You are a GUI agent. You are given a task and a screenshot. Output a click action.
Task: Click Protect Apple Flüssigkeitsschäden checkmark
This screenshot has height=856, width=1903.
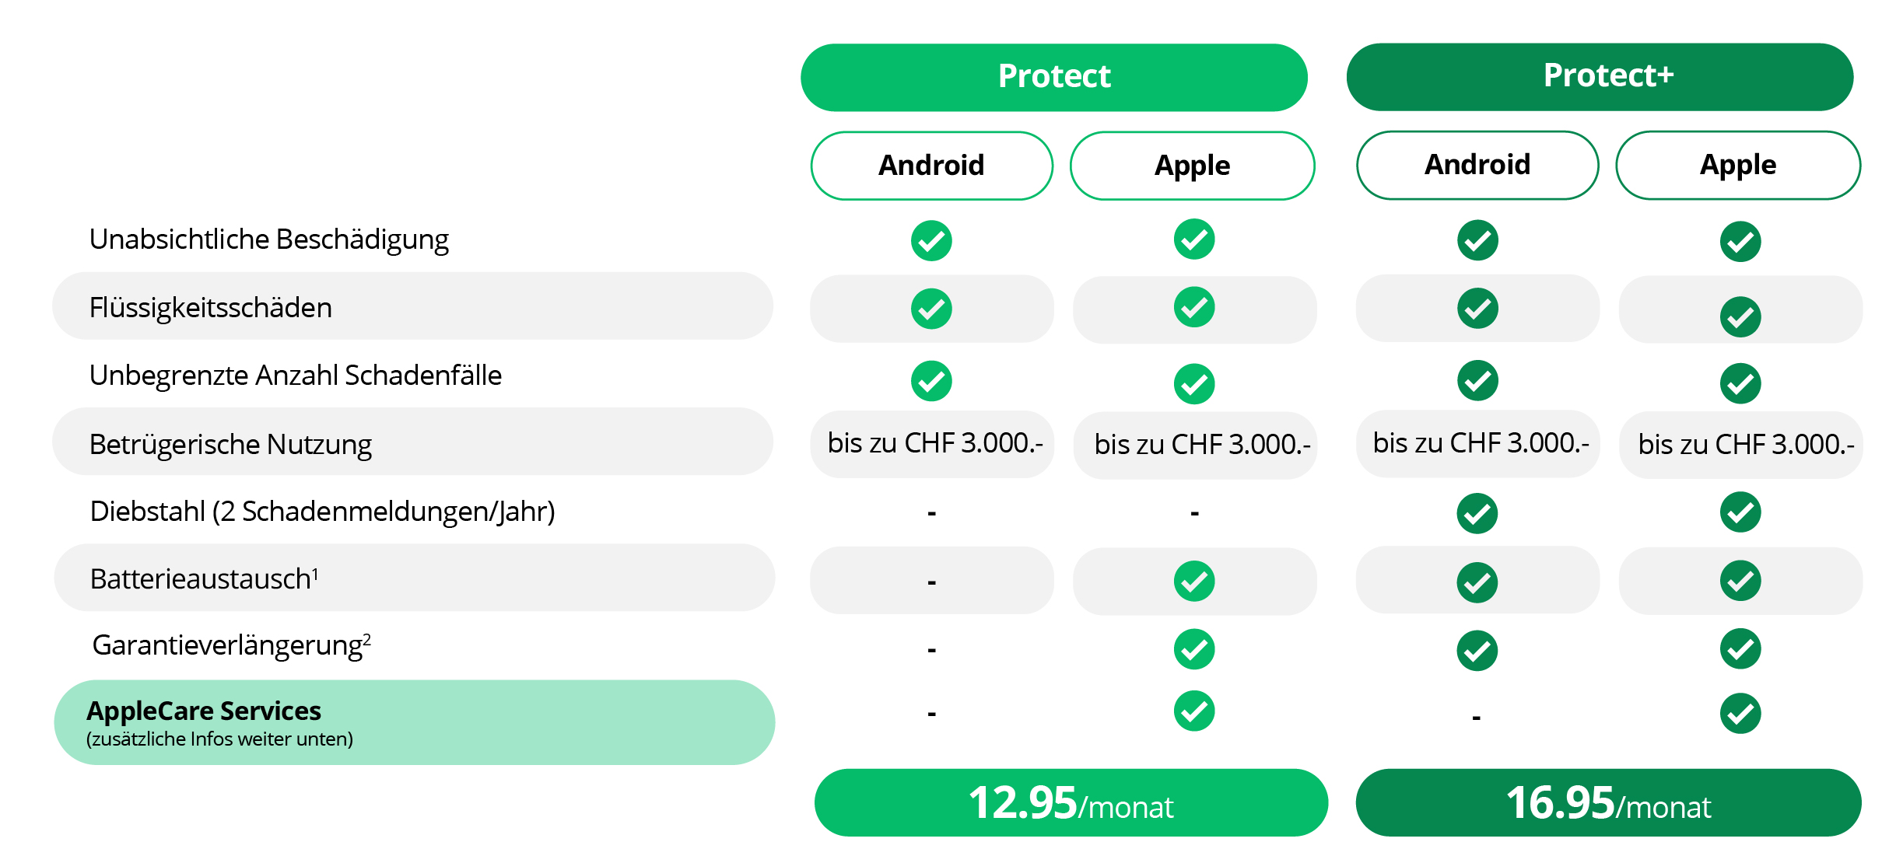(1194, 308)
